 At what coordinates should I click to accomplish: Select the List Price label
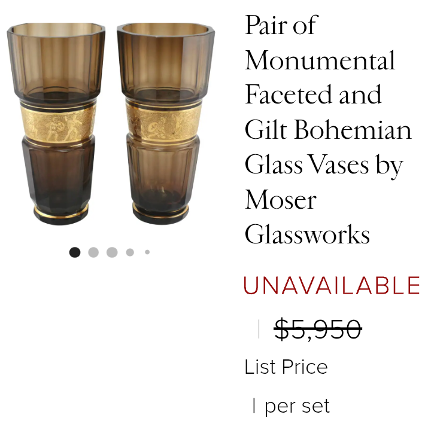point(286,367)
